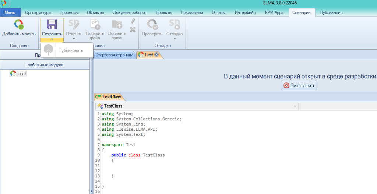The width and height of the screenshot is (377, 194).
Task: Open the Debug dropdown arrow
Action: 174,39
